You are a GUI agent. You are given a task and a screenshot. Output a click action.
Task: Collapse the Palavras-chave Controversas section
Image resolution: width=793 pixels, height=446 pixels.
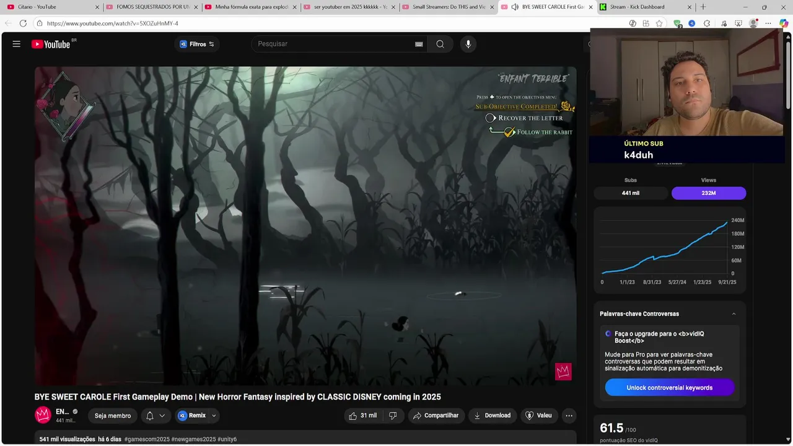click(734, 314)
